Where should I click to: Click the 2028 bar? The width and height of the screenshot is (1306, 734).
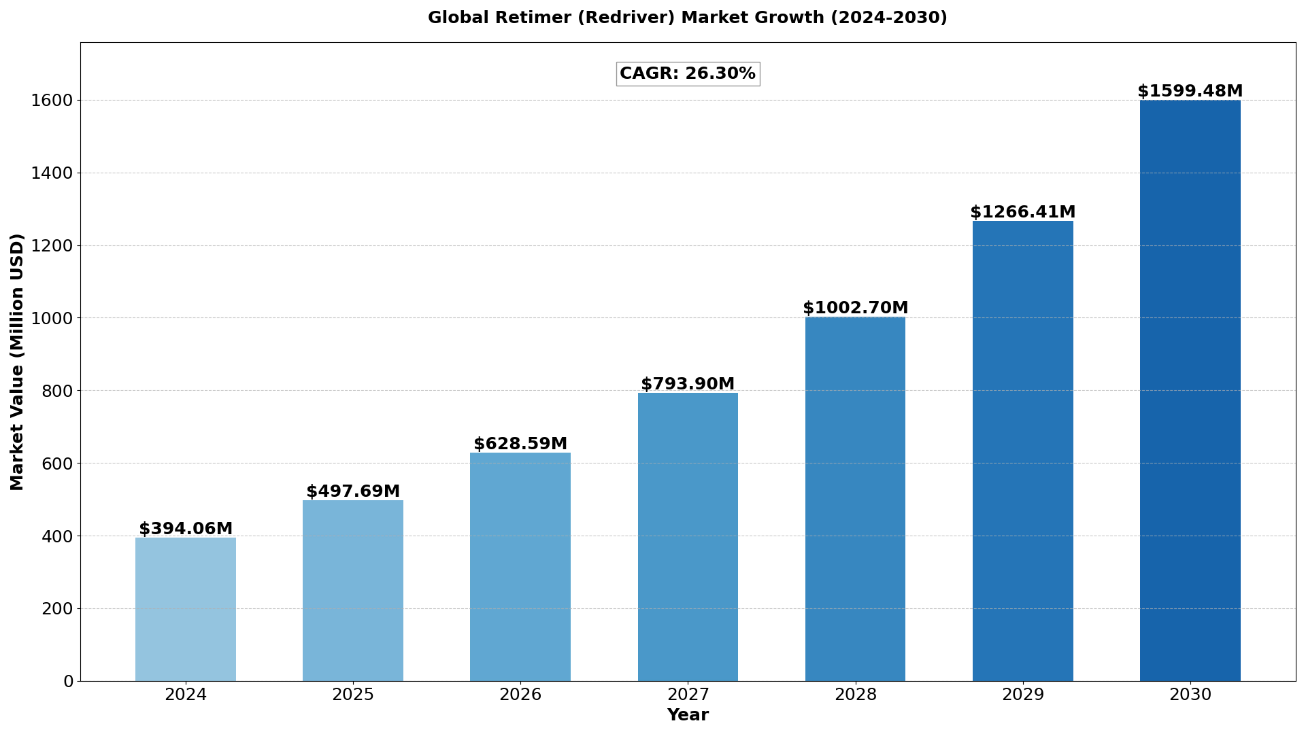coord(855,499)
